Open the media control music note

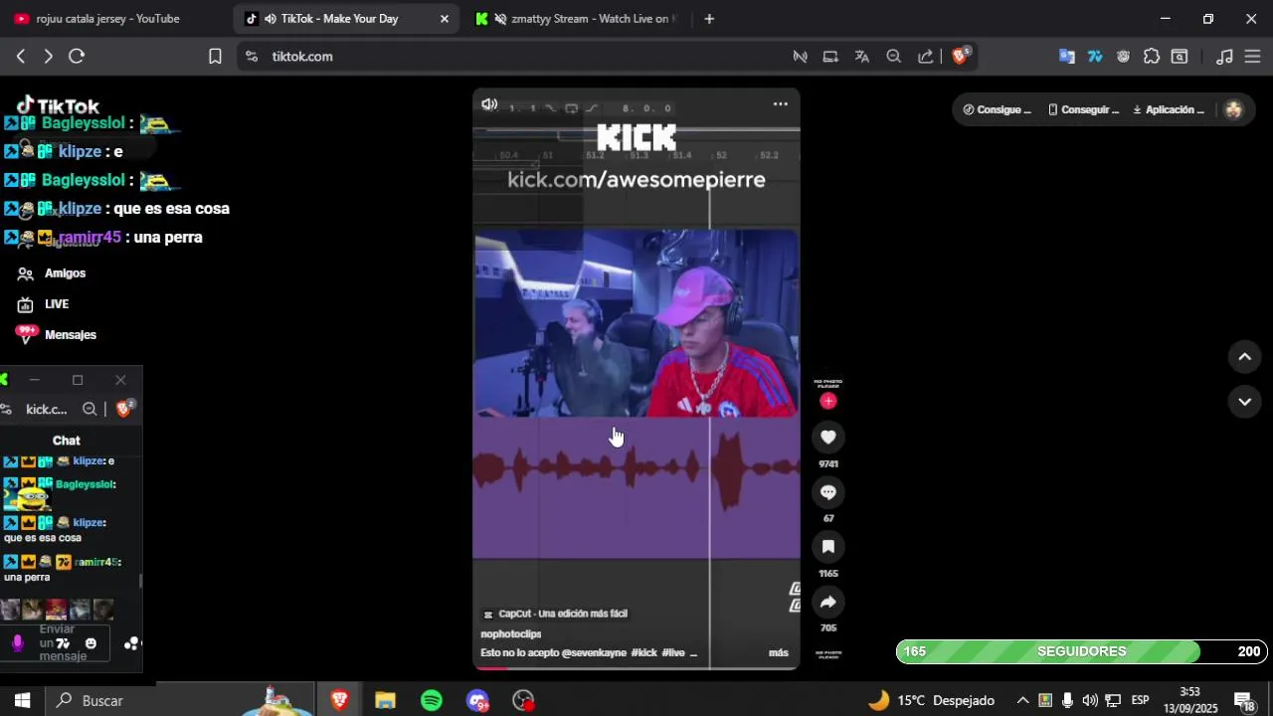pyautogui.click(x=1225, y=57)
